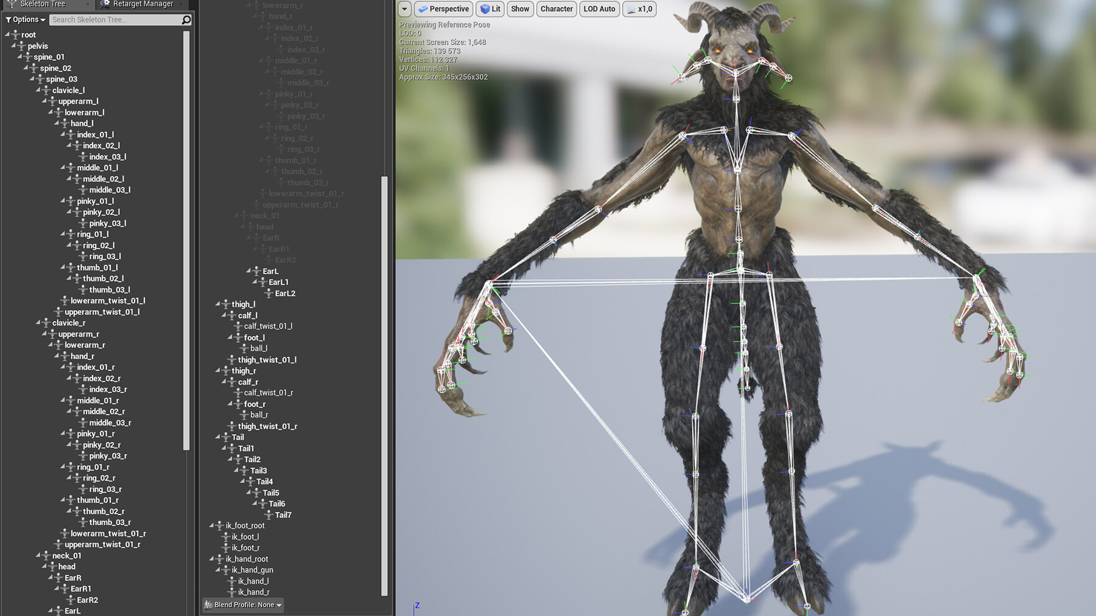Click the x1.0 playback speed control
Screen dimensions: 1096x616
point(639,9)
